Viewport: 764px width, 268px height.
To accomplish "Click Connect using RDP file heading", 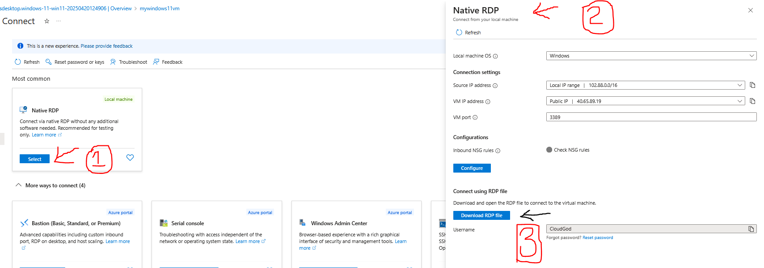I will pos(480,191).
